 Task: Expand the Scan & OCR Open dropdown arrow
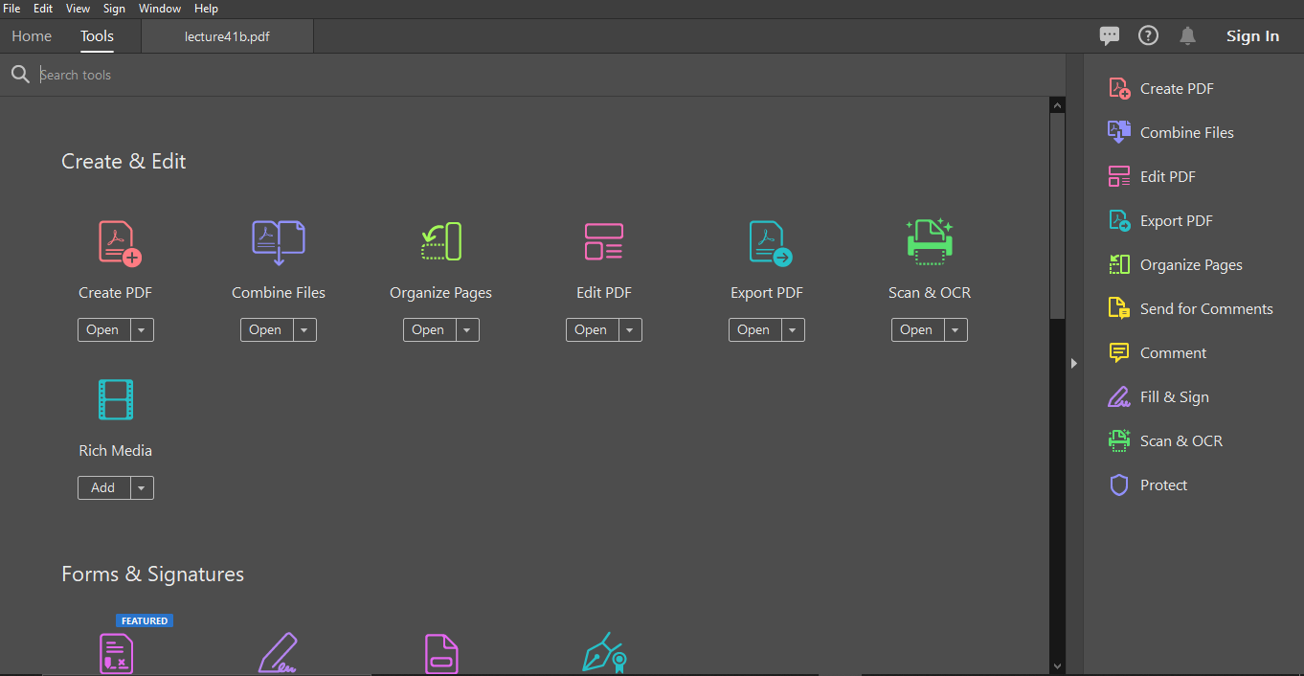point(955,329)
